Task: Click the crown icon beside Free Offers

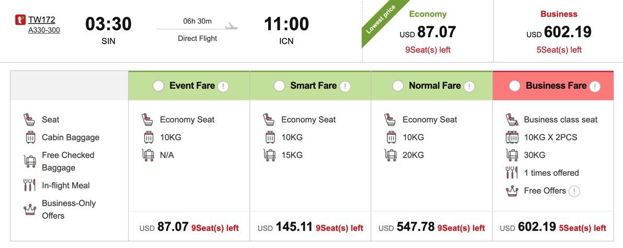Action: 512,191
